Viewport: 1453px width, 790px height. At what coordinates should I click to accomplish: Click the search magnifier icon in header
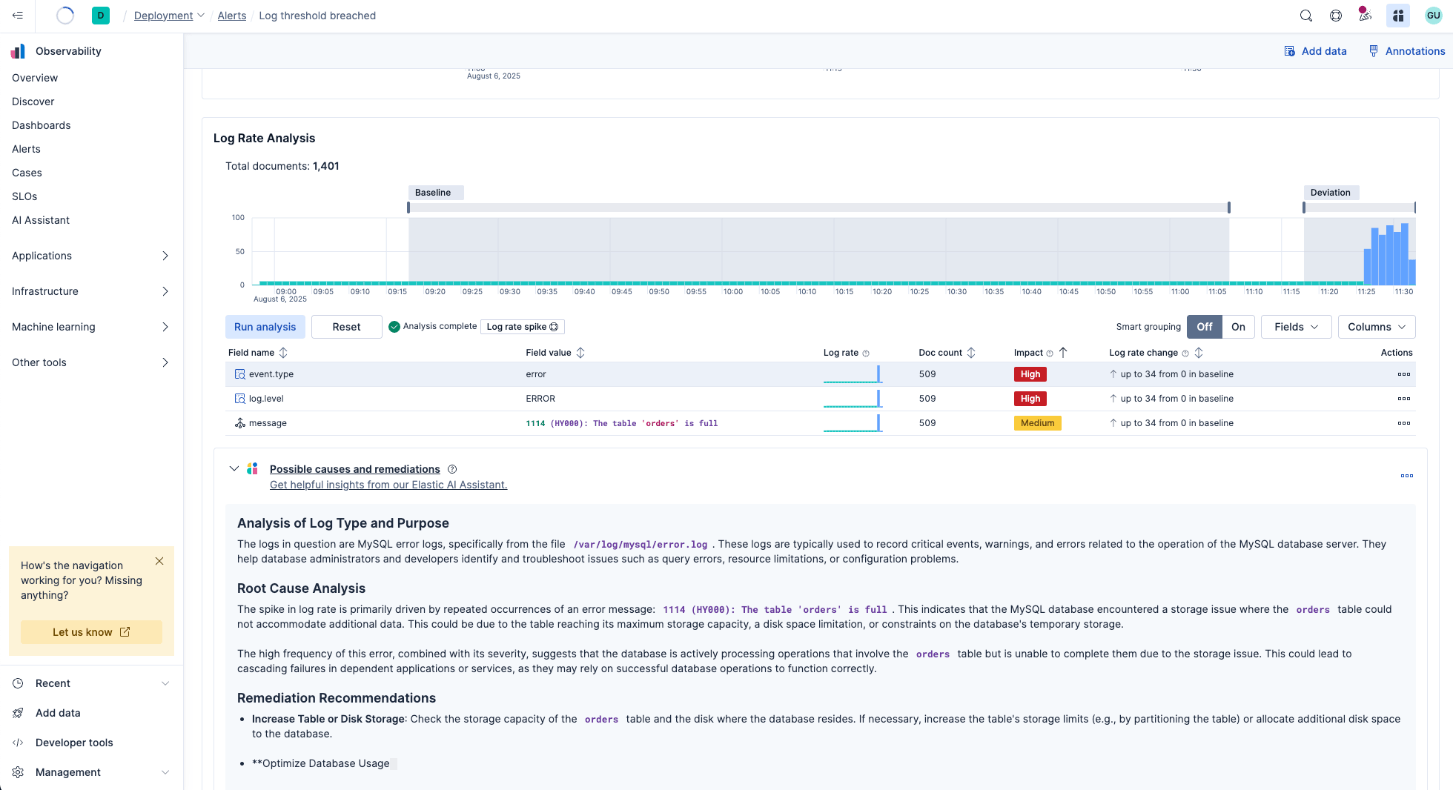click(1306, 16)
